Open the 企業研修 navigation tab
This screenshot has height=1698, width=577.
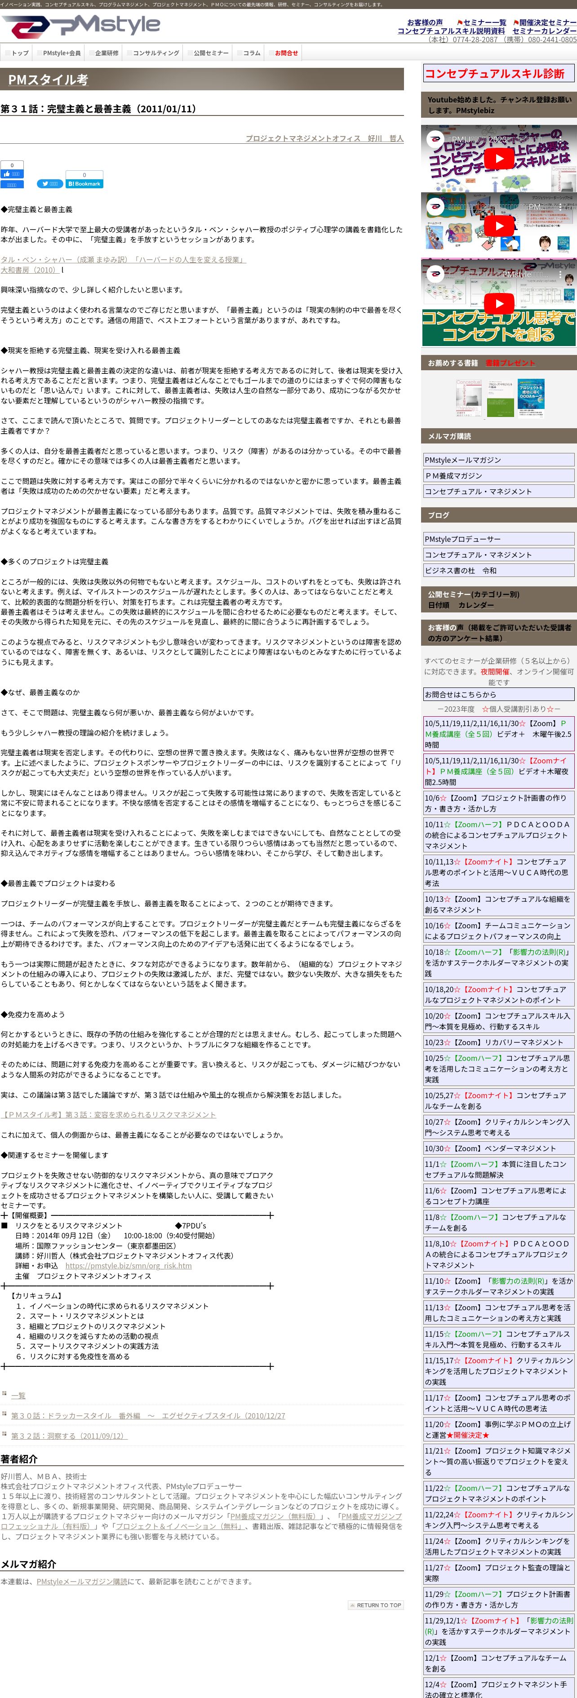103,53
